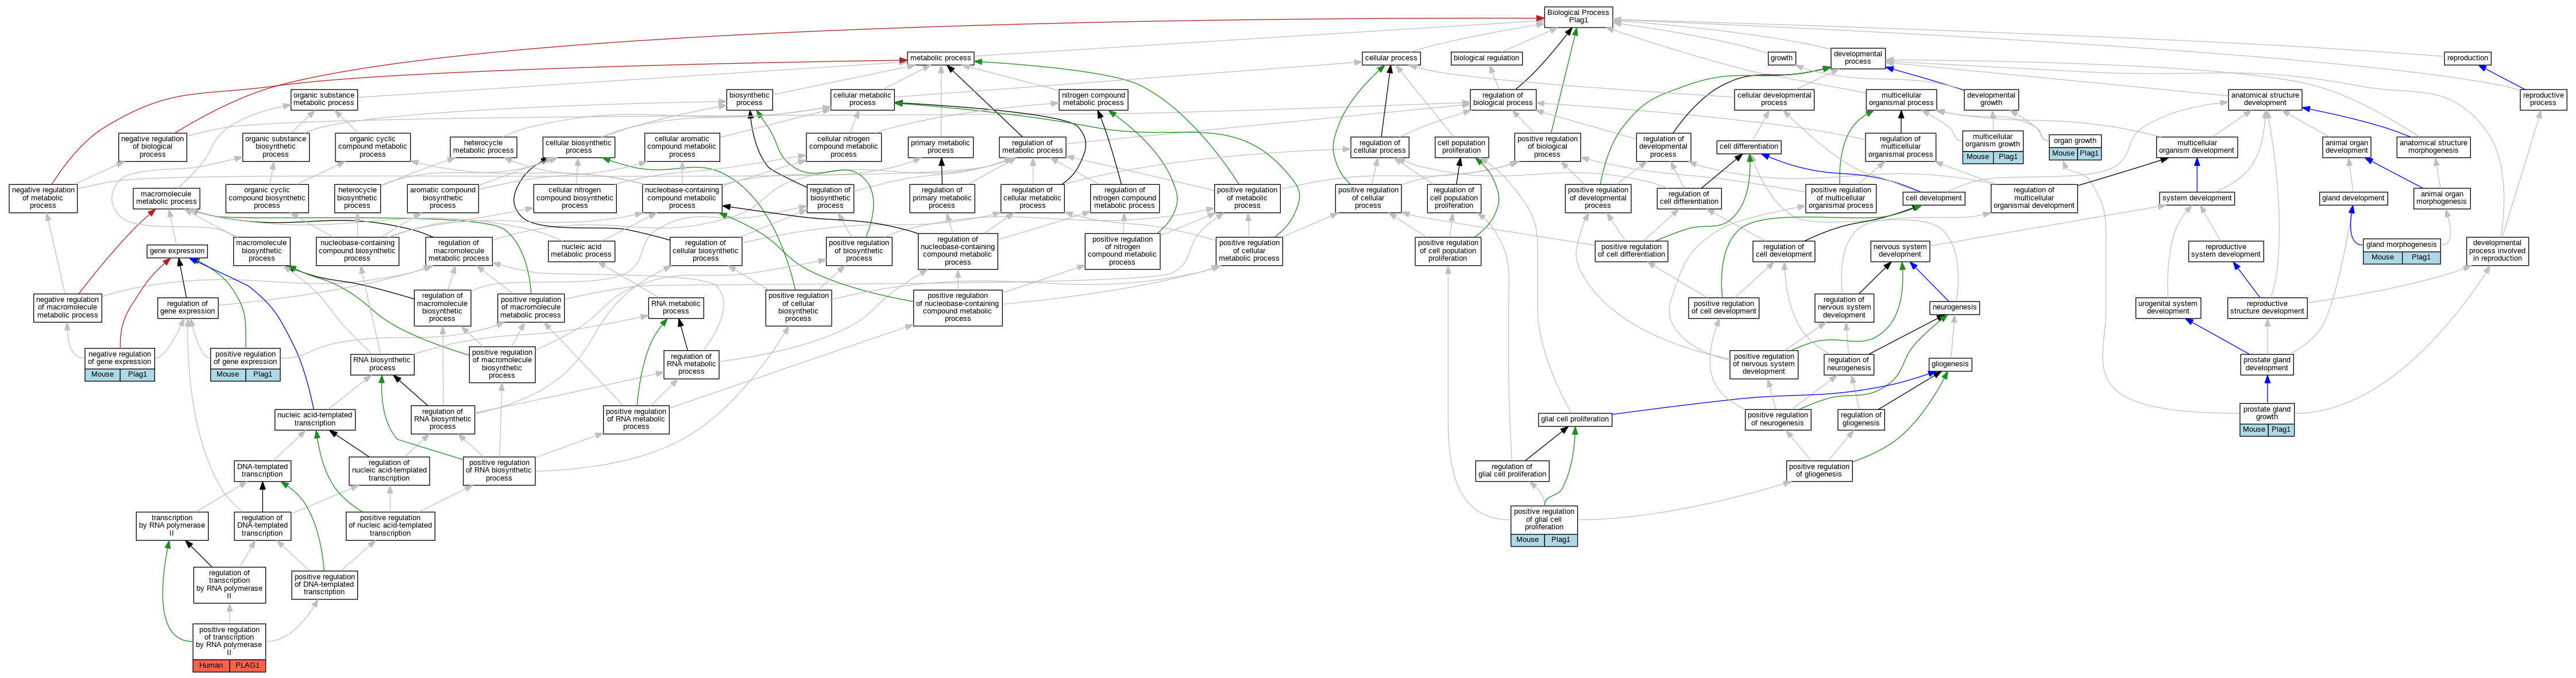Click the 'biological regulation' node
Image resolution: width=2576 pixels, height=678 pixels.
[1486, 58]
